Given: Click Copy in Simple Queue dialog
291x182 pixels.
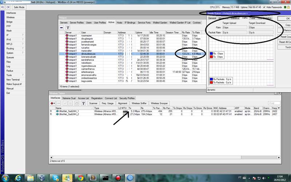Looking at the screenshot, I should (x=284, y=25).
